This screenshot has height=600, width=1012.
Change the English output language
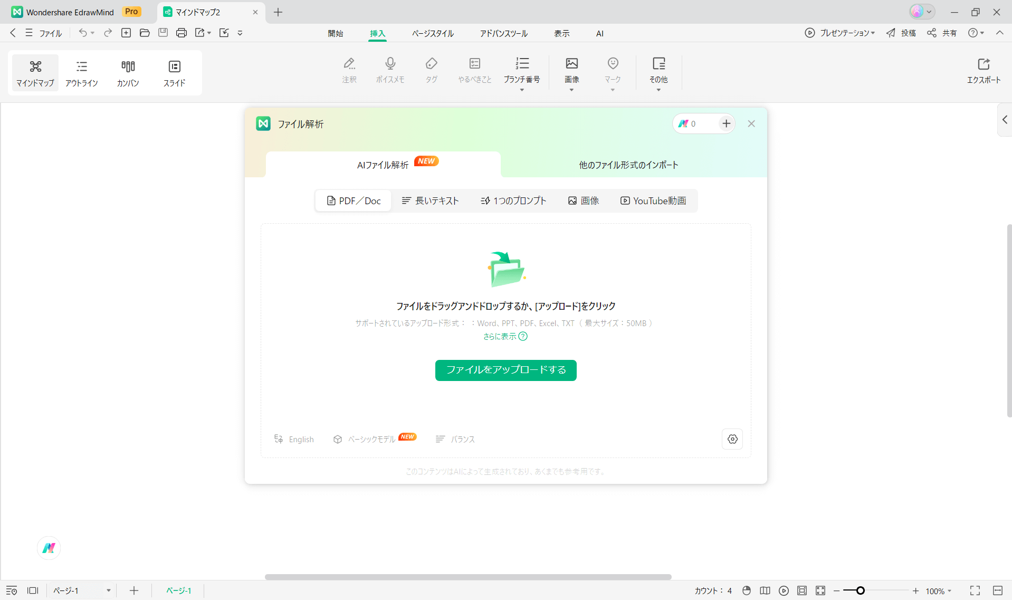point(294,439)
